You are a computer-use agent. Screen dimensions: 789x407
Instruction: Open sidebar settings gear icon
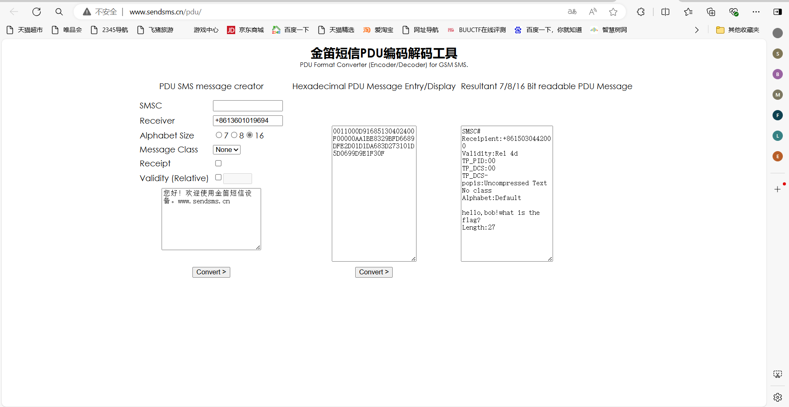coord(777,397)
